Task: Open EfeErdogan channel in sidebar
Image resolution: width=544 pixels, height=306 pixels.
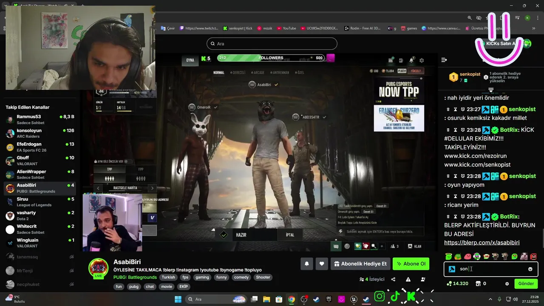Action: [40, 147]
